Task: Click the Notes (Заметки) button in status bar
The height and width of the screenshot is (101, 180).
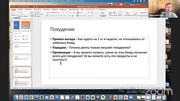Action: click(116, 88)
